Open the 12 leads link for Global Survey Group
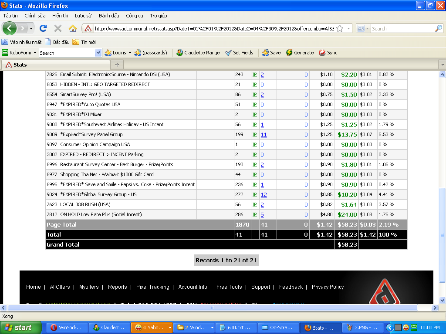Screen dimensions: 446x334 point(264,194)
